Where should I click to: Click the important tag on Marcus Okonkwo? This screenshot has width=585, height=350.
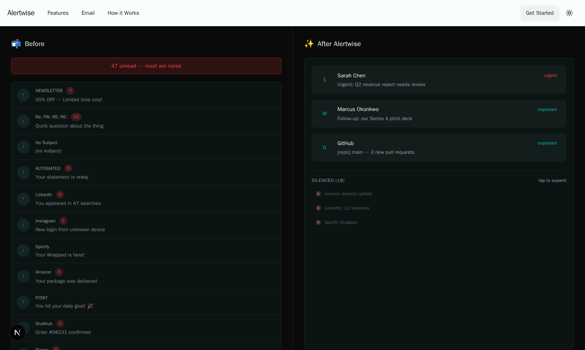click(547, 110)
